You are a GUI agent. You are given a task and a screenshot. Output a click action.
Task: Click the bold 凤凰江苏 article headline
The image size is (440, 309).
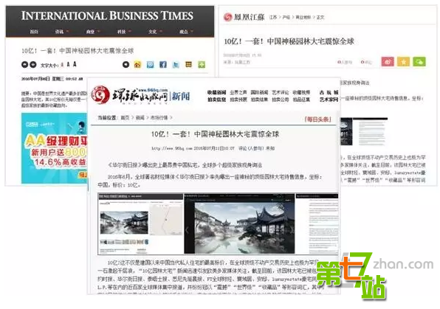tap(289, 41)
